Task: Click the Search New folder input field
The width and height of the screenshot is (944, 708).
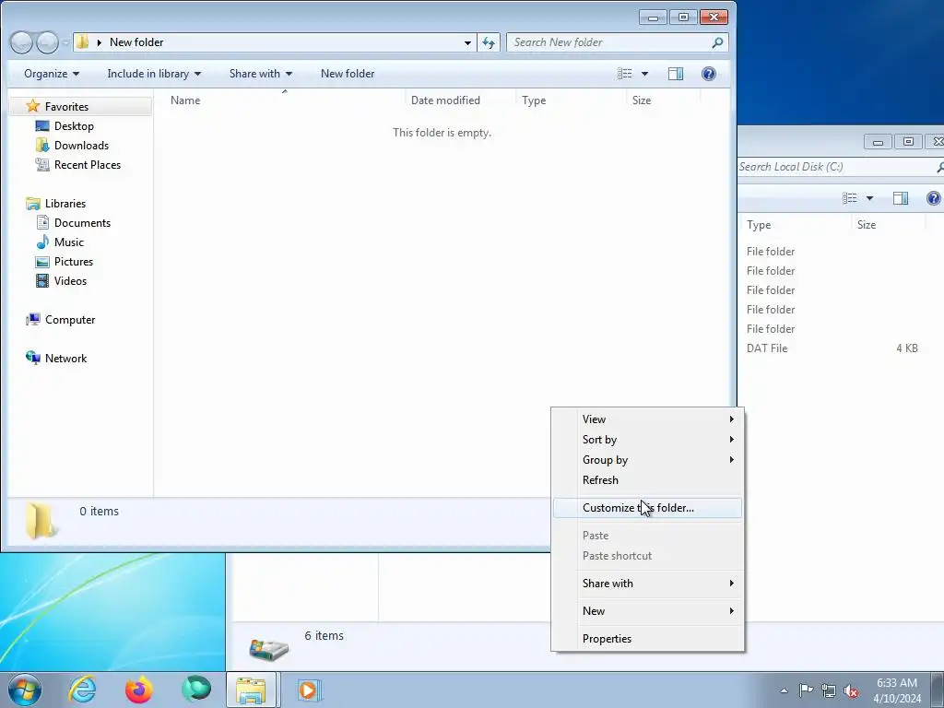Action: (x=609, y=42)
